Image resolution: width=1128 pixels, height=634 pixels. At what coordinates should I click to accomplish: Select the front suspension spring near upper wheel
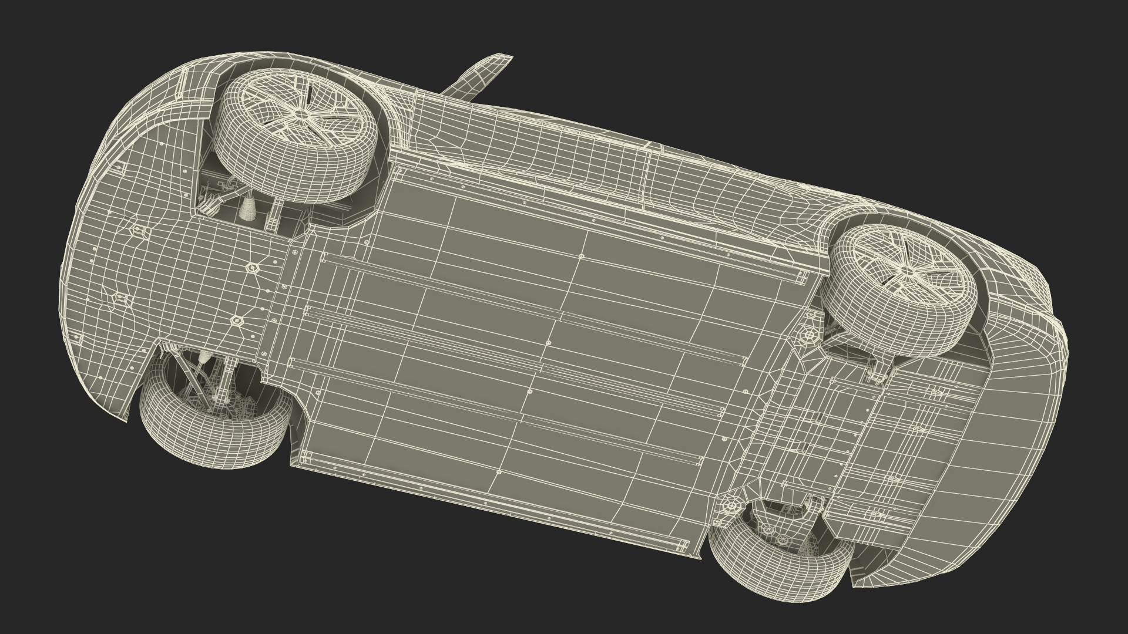point(249,208)
